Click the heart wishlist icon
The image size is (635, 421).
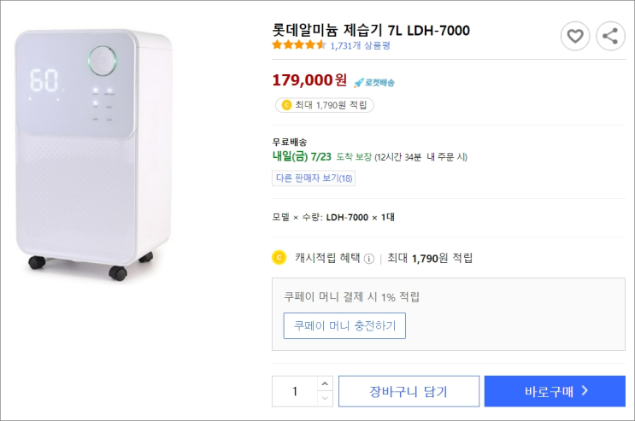575,36
